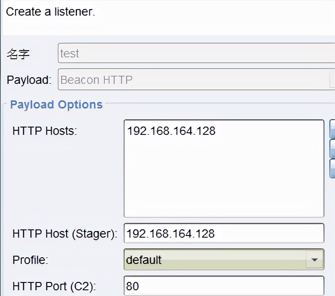Click the middle button beside HTTP Hosts list
Screen dimensions: 335x296
point(333,148)
